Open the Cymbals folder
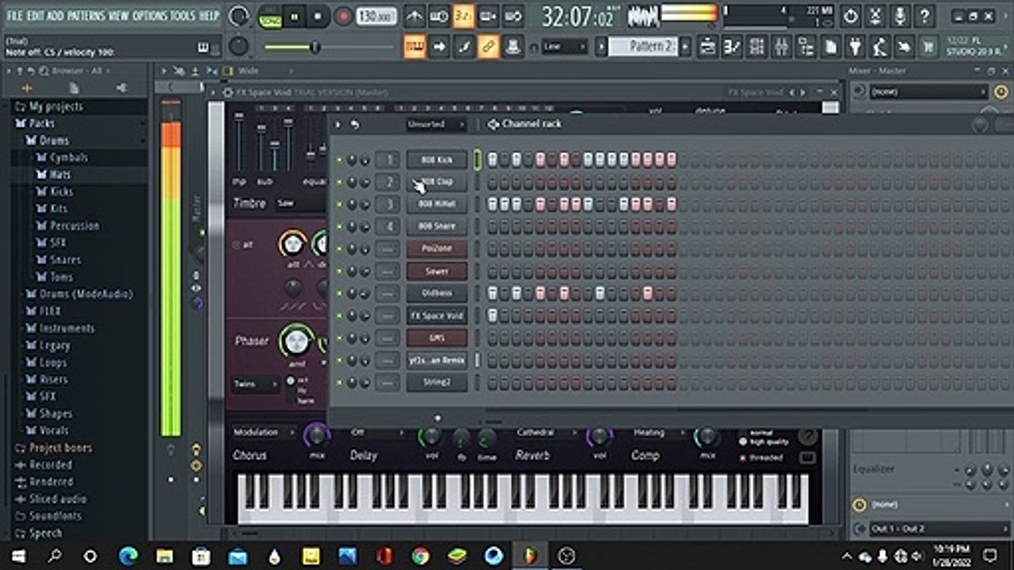 pos(69,158)
